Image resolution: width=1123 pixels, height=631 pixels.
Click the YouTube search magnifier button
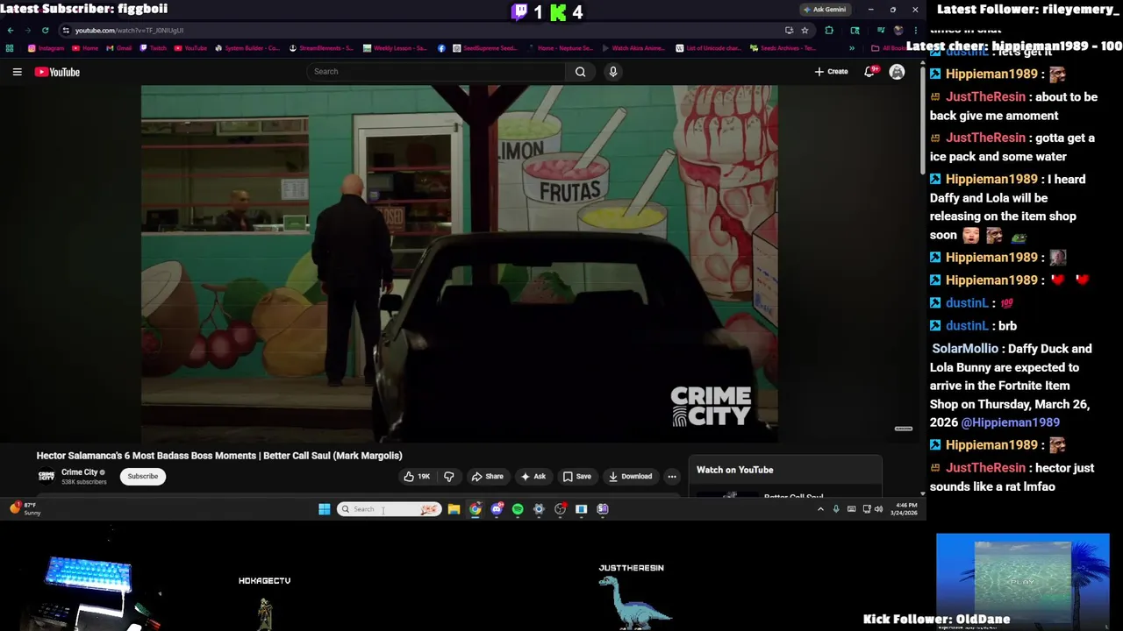point(580,72)
